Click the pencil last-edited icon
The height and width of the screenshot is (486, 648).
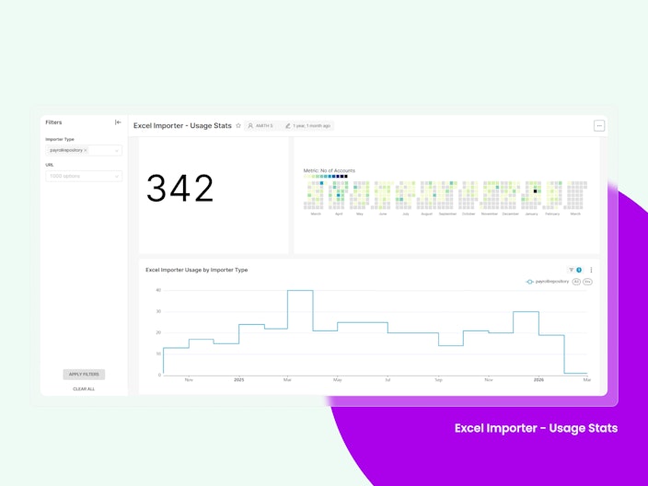pyautogui.click(x=288, y=125)
